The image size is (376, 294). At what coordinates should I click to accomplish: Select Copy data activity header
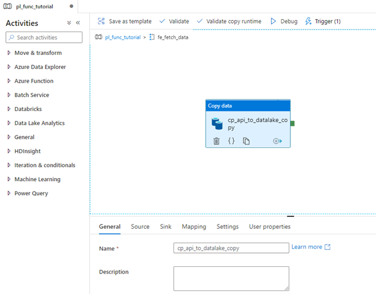(x=248, y=106)
